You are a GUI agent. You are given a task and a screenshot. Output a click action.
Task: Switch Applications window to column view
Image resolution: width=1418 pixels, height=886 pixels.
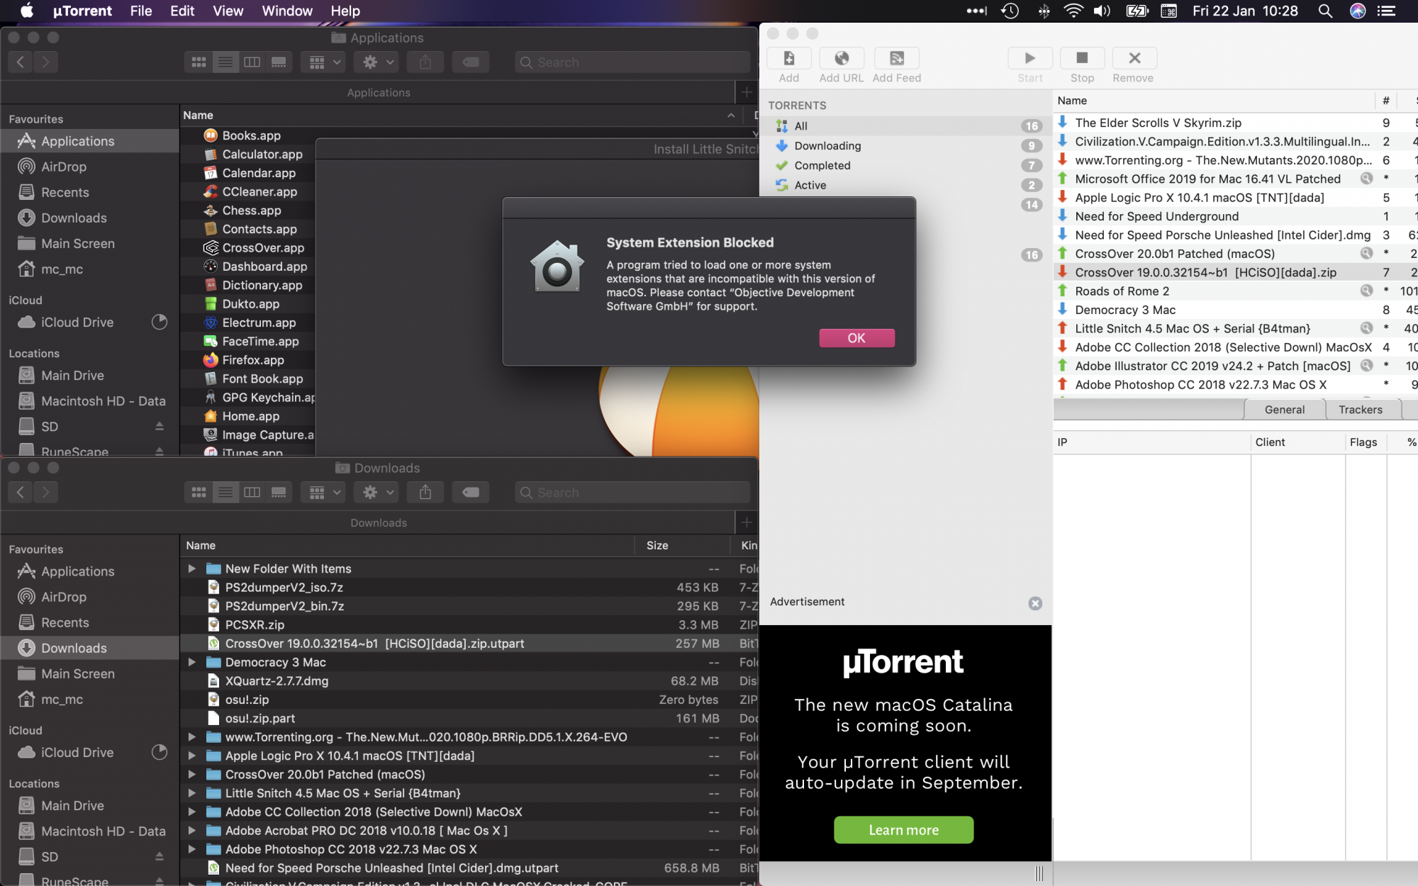252,62
